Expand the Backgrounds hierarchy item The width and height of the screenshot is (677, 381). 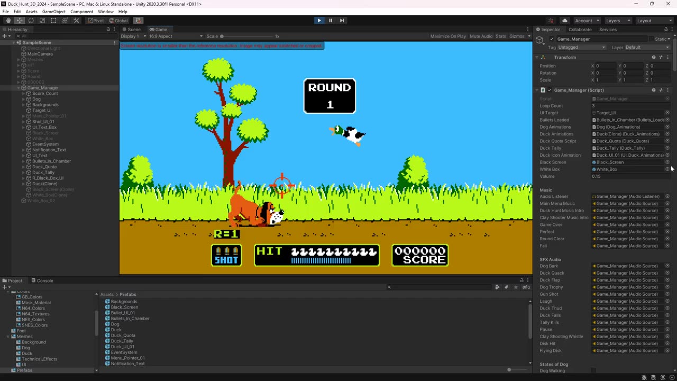pos(24,105)
